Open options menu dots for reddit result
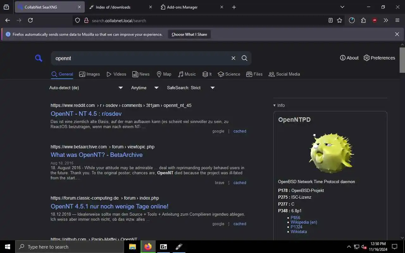This screenshot has height=253, width=405. click(229, 131)
